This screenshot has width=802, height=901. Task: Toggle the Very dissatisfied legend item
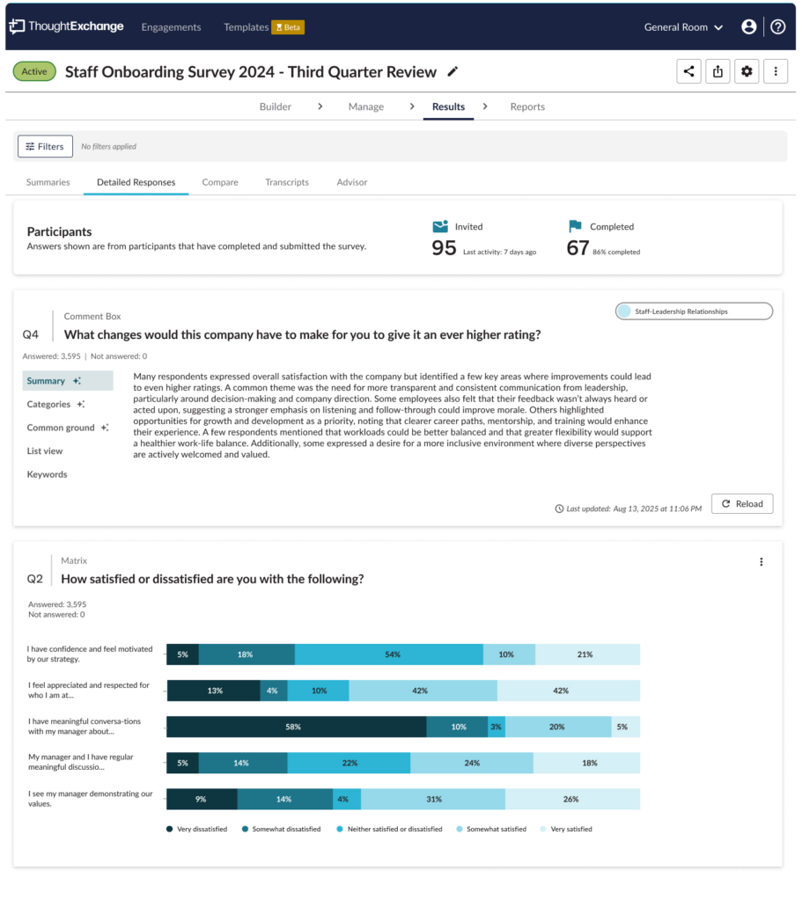[196, 829]
